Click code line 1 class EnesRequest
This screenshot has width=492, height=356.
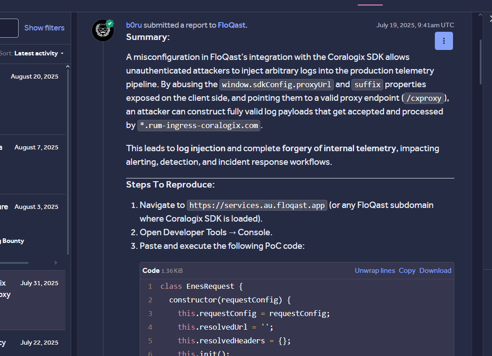[x=201, y=286]
